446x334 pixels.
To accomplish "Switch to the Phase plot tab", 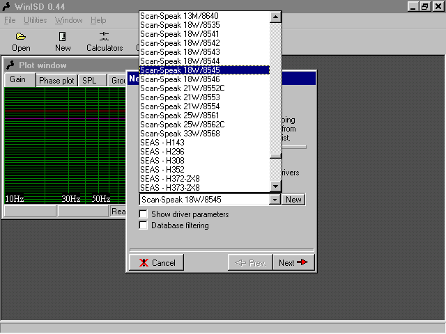I will [x=56, y=81].
